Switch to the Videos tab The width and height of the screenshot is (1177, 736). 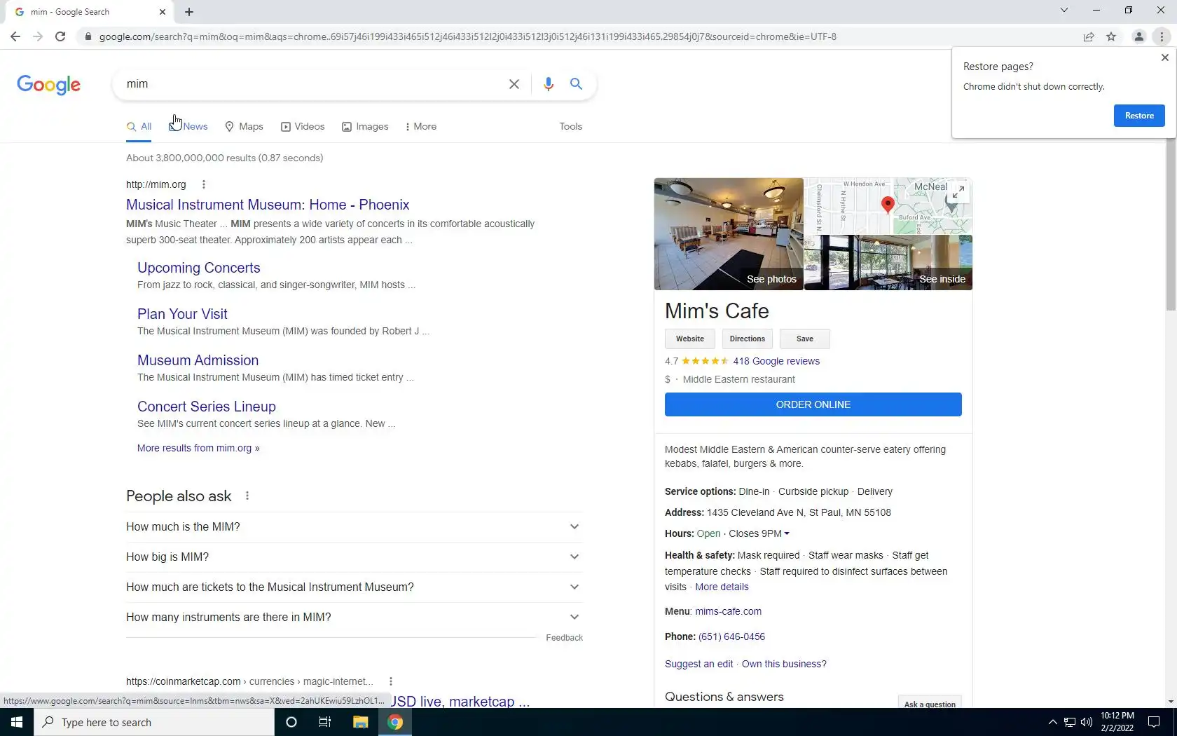pos(303,127)
